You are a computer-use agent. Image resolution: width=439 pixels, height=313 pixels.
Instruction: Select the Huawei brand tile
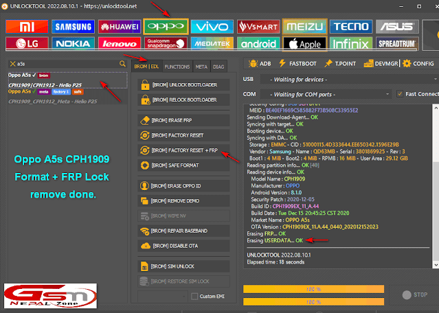[x=120, y=27]
